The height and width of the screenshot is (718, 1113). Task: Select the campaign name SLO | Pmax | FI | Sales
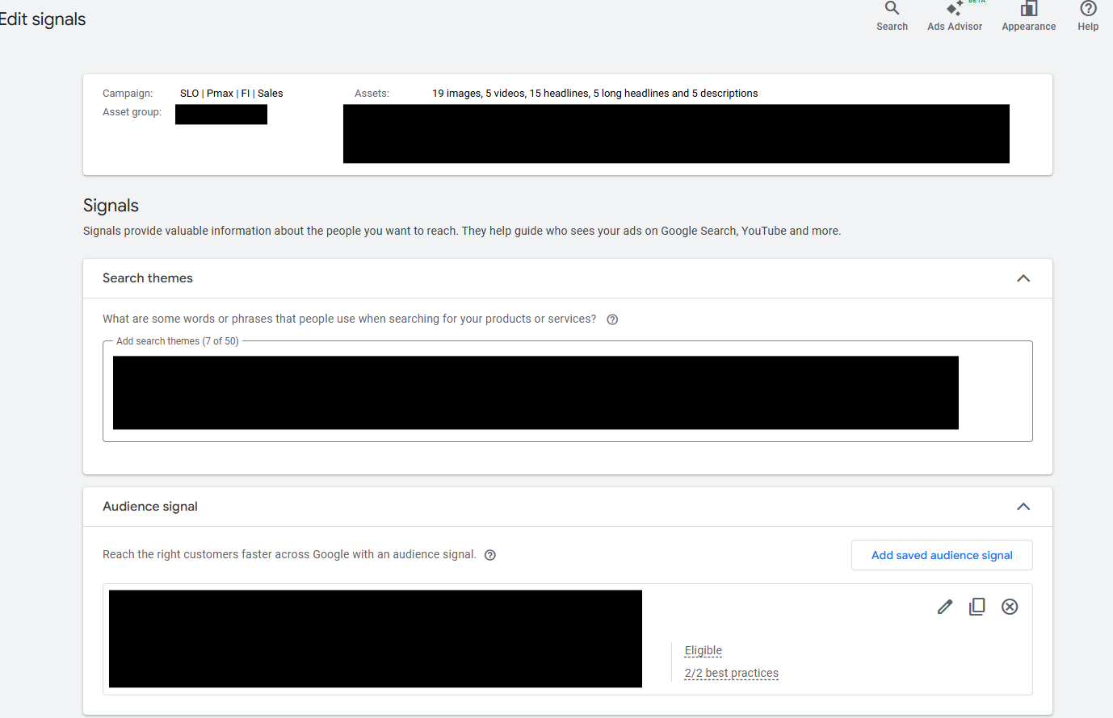click(x=232, y=94)
